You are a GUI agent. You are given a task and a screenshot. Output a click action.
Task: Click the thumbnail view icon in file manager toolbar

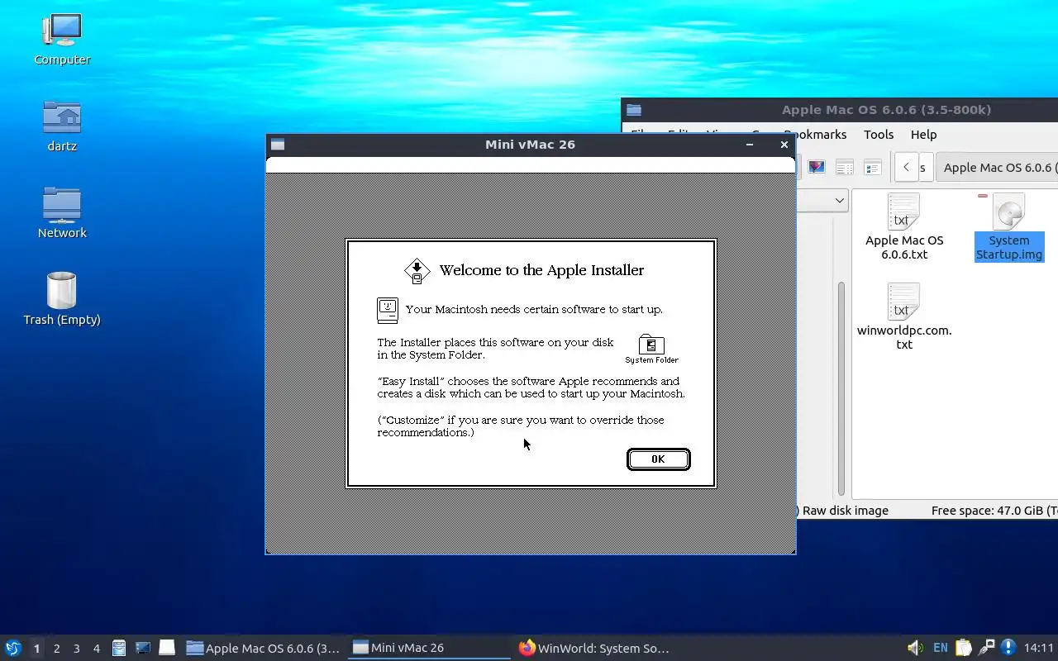tap(817, 167)
